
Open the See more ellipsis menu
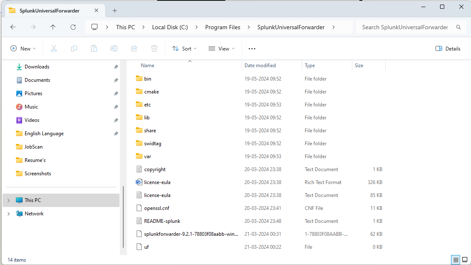(x=252, y=49)
